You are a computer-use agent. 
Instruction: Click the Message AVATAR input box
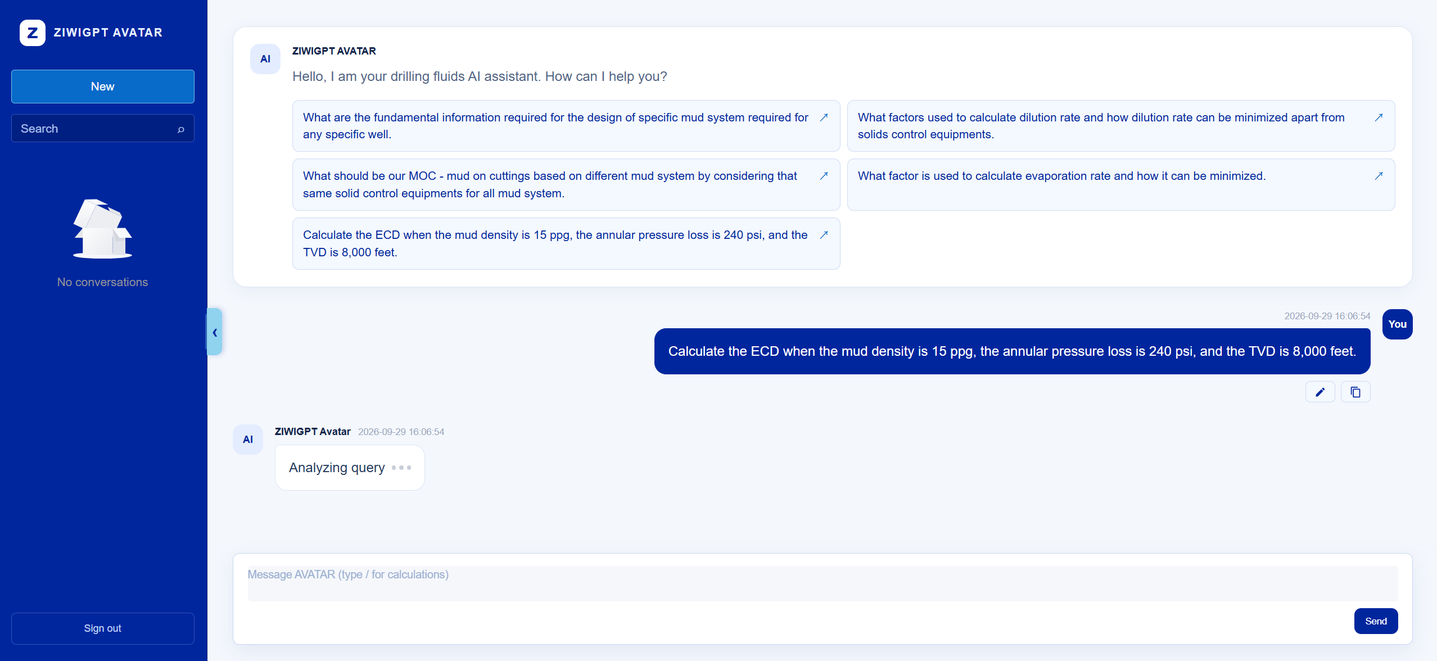[x=823, y=583]
